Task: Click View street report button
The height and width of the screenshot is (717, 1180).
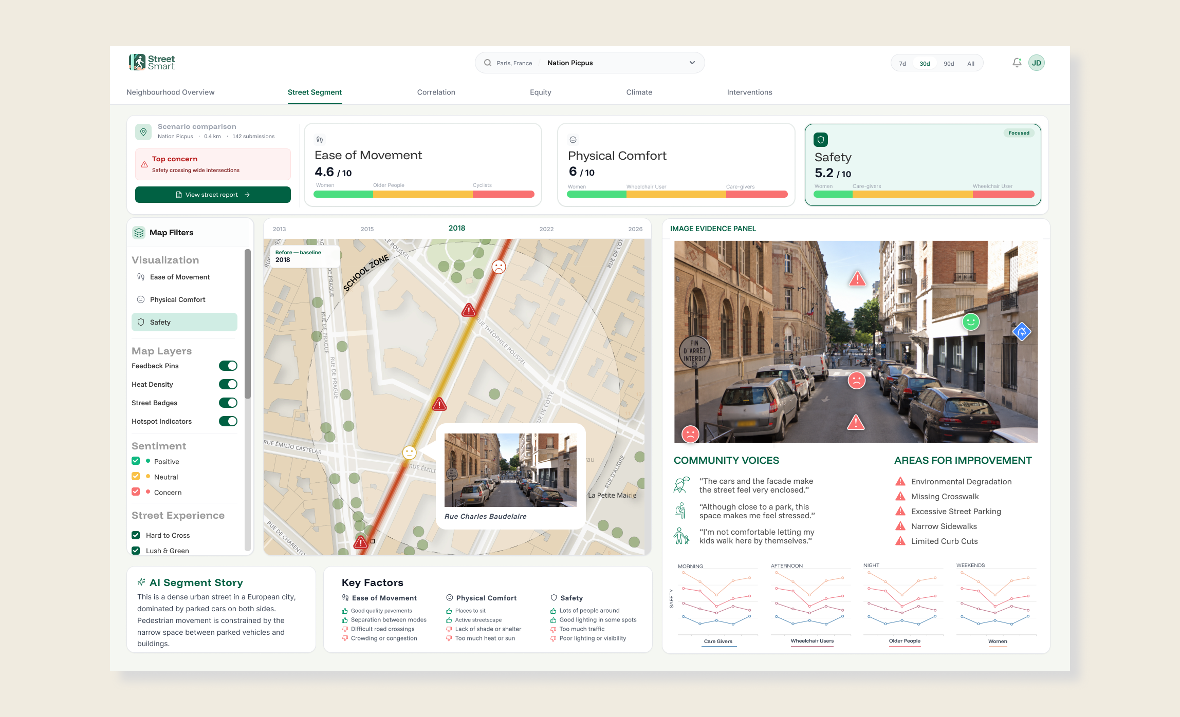Action: pos(213,195)
